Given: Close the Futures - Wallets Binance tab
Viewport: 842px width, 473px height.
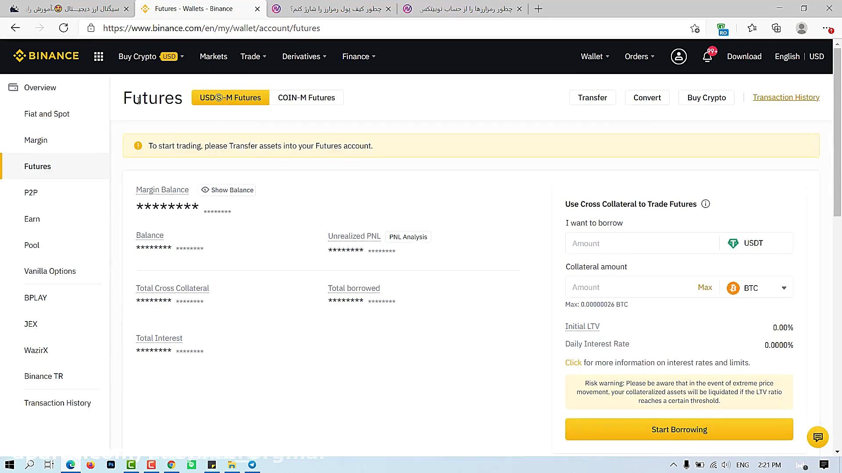Looking at the screenshot, I should click(x=257, y=9).
